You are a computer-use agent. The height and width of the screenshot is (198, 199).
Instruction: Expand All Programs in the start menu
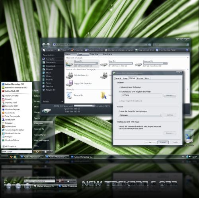tap(9, 146)
